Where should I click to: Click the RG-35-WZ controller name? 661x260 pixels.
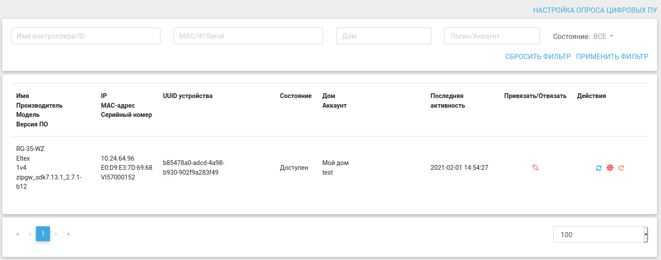click(30, 149)
